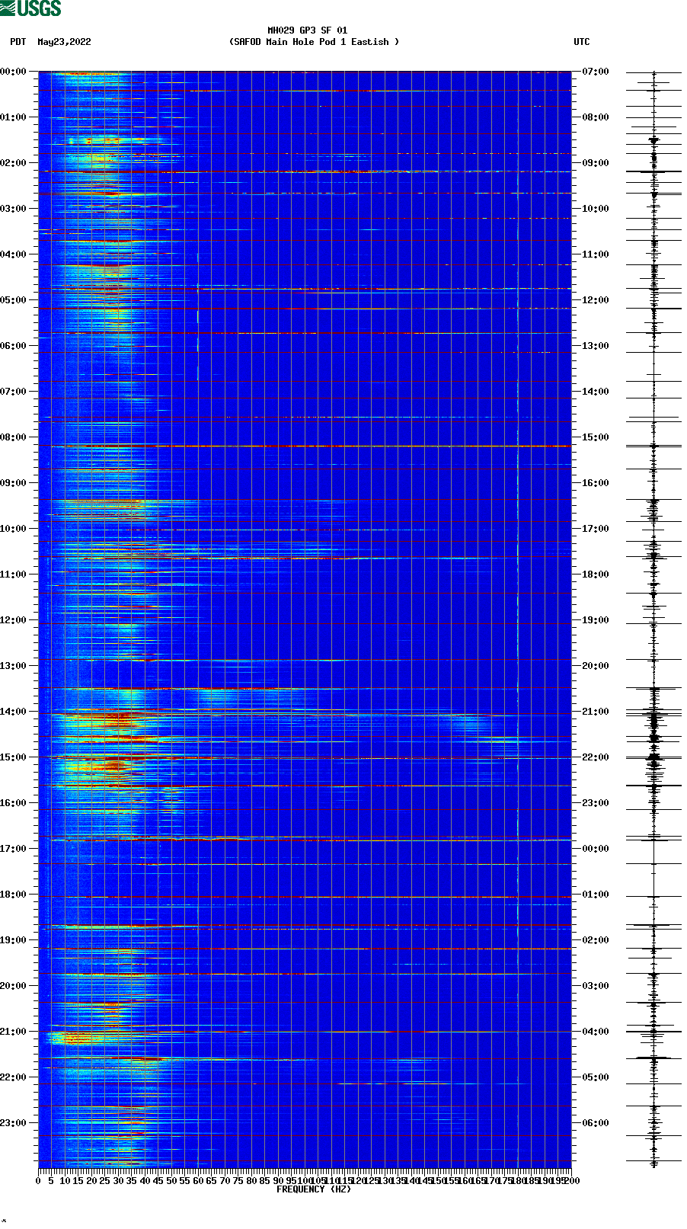Image resolution: width=687 pixels, height=1229 pixels.
Task: Click the 17:00 PDT time label
Action: (13, 849)
